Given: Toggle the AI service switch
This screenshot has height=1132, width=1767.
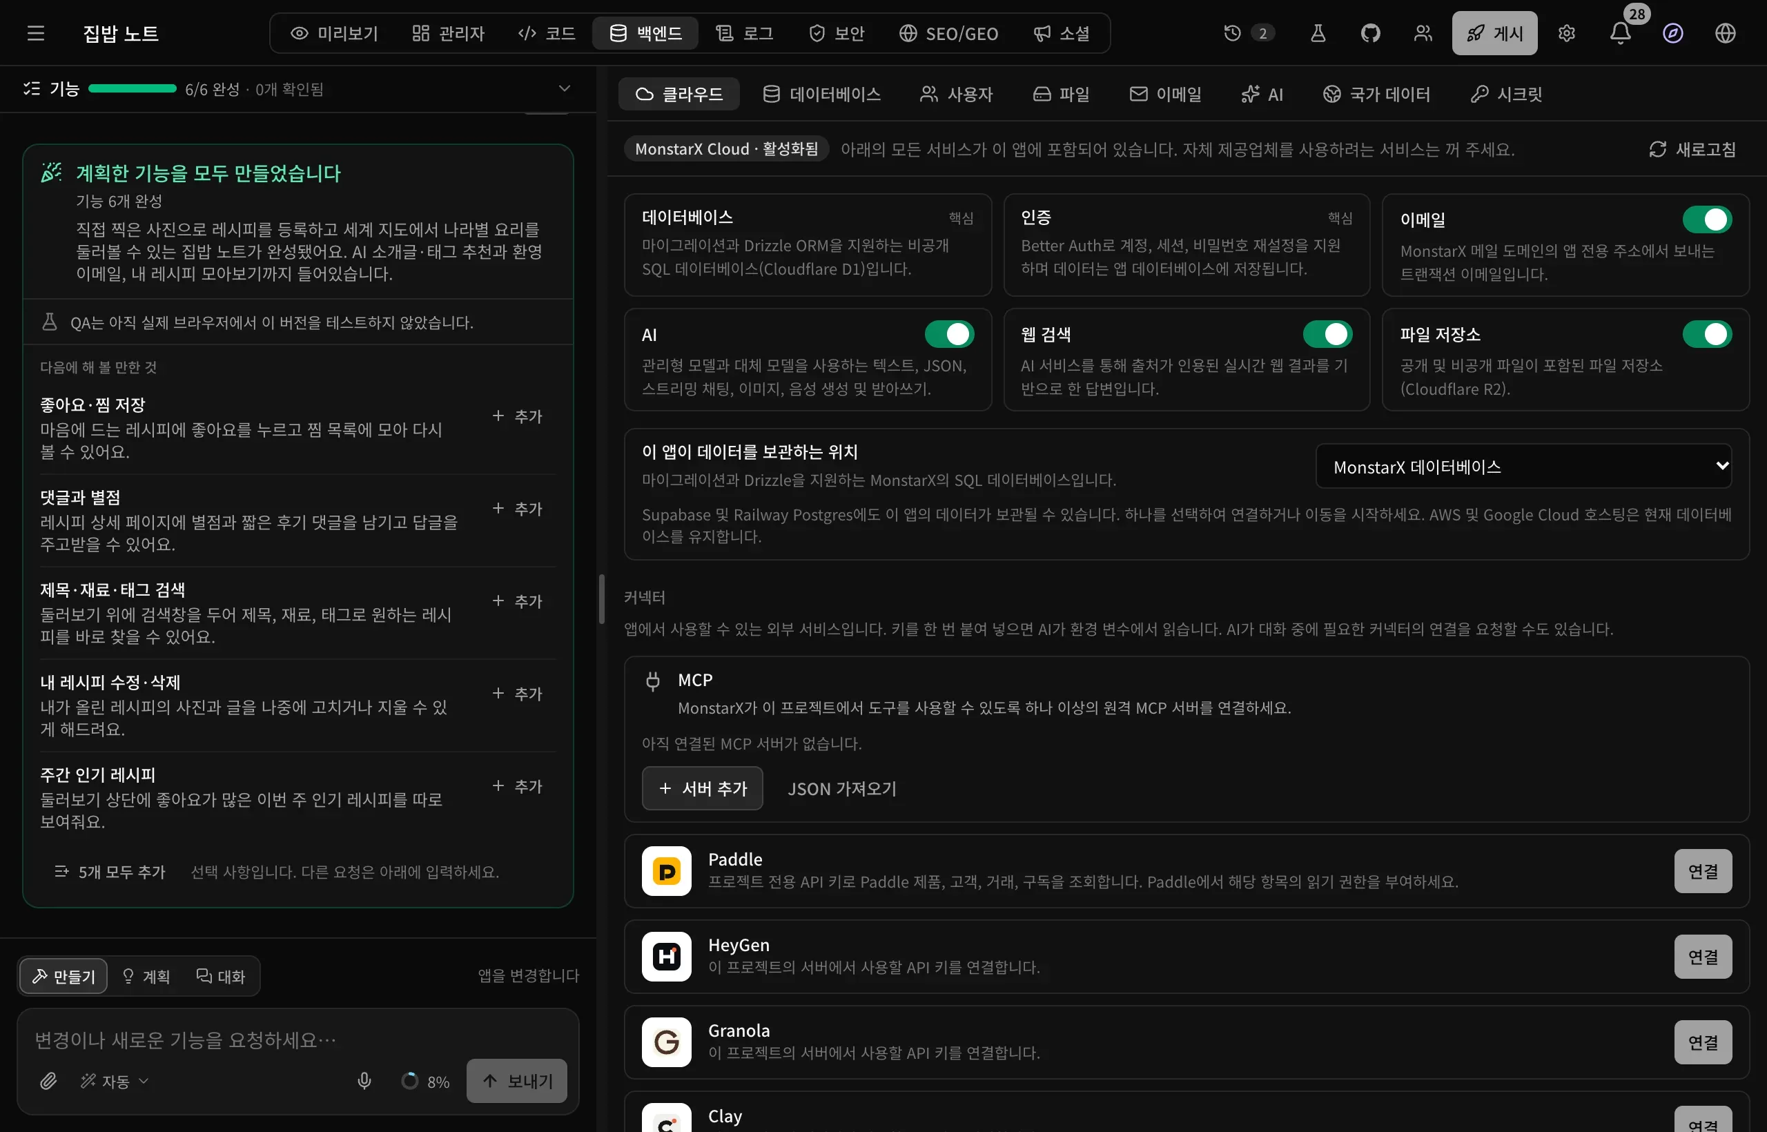Looking at the screenshot, I should pos(949,333).
